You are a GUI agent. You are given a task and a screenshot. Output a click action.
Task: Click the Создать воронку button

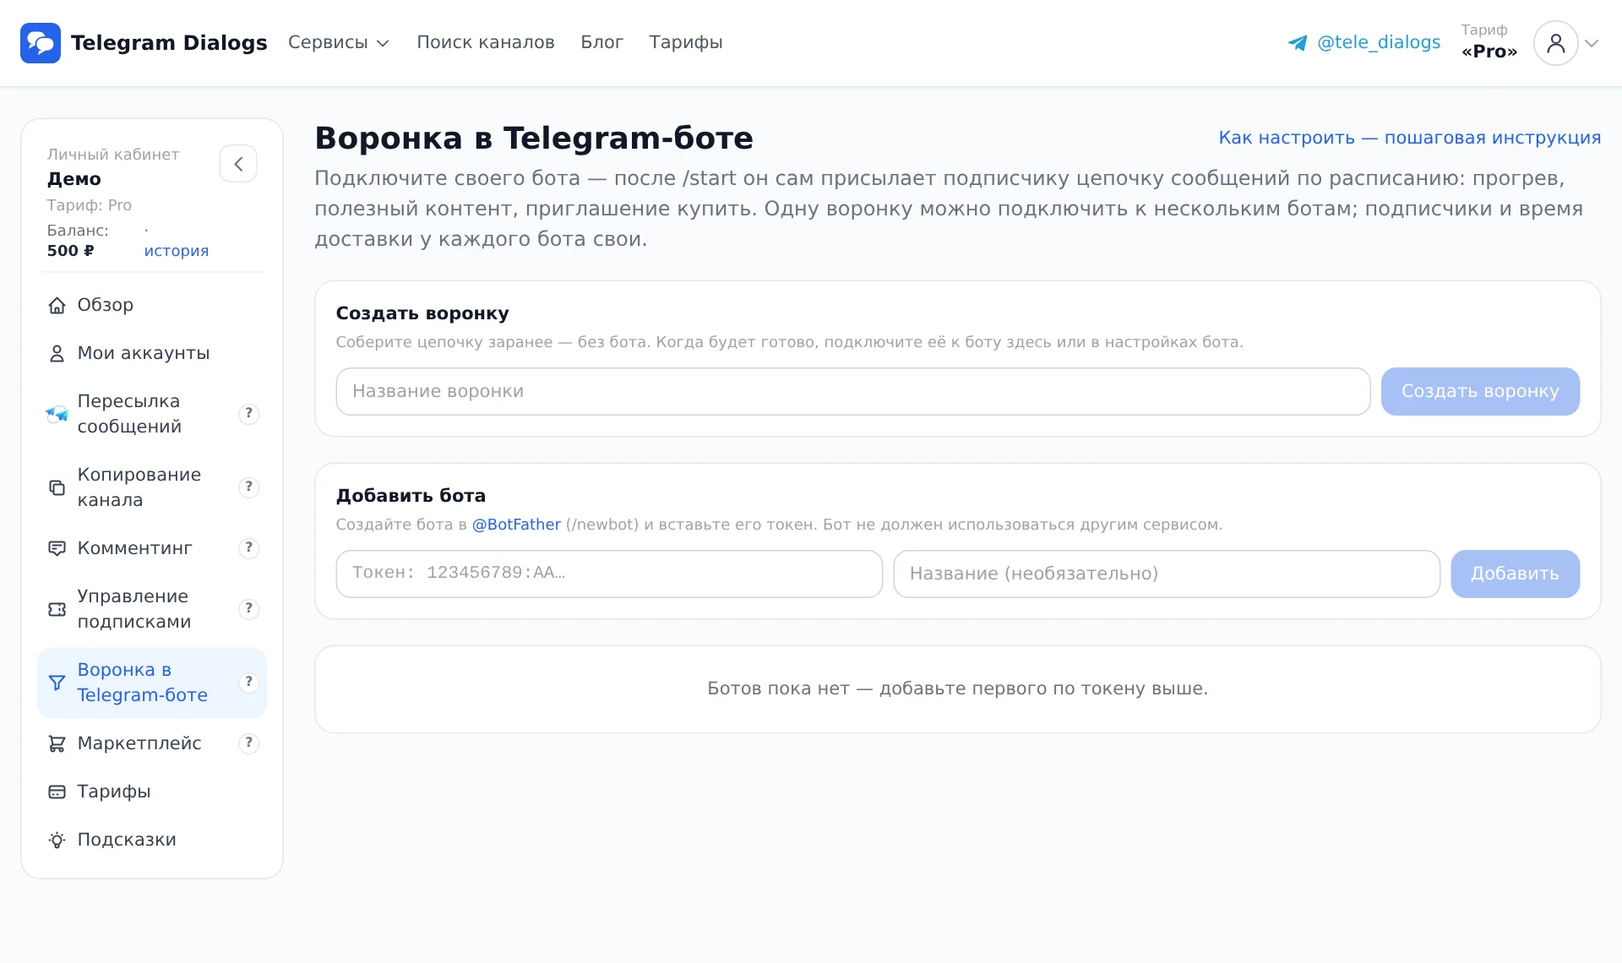(1480, 391)
